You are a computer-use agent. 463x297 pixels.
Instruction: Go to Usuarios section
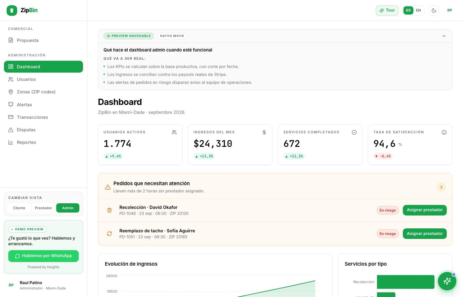(43, 79)
